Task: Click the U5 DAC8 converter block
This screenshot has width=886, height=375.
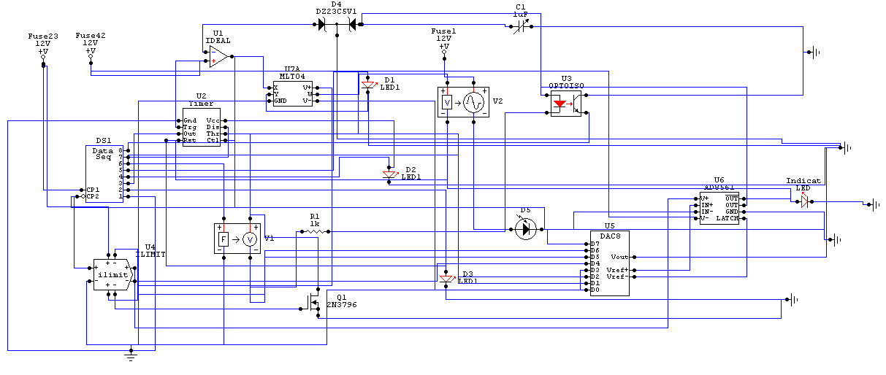Action: 610,263
